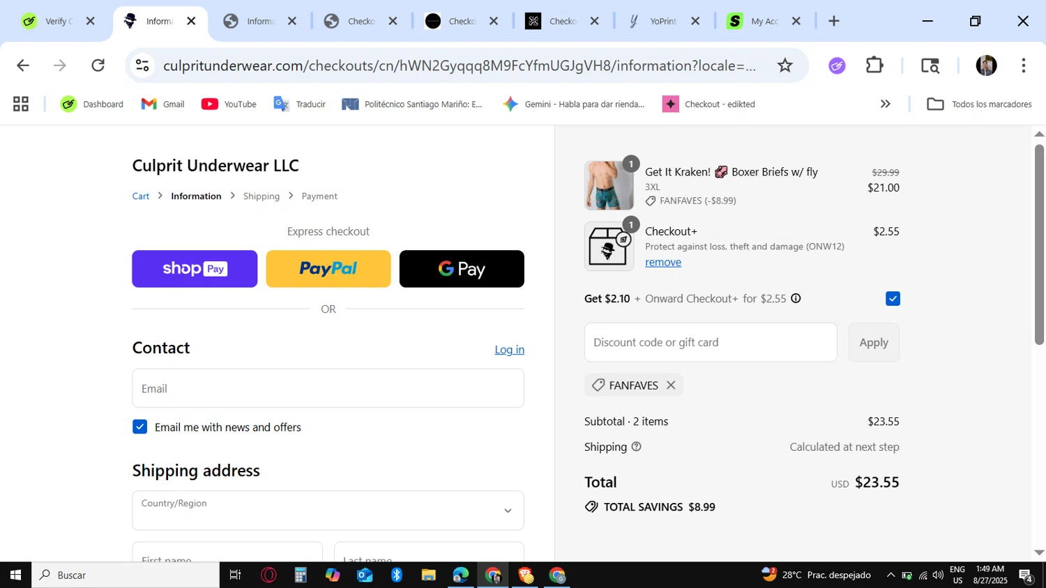This screenshot has width=1046, height=588.
Task: Click the page vertical scrollbar
Action: tap(1039, 244)
